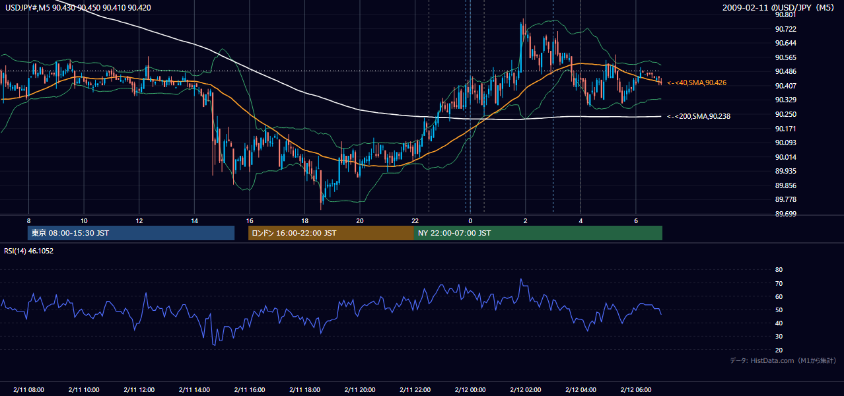Click the 2/12 06:00 bottom time label

point(635,390)
